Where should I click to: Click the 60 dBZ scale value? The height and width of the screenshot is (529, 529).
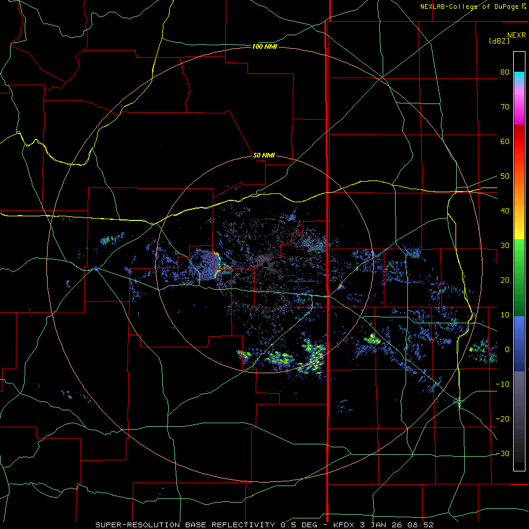(505, 141)
